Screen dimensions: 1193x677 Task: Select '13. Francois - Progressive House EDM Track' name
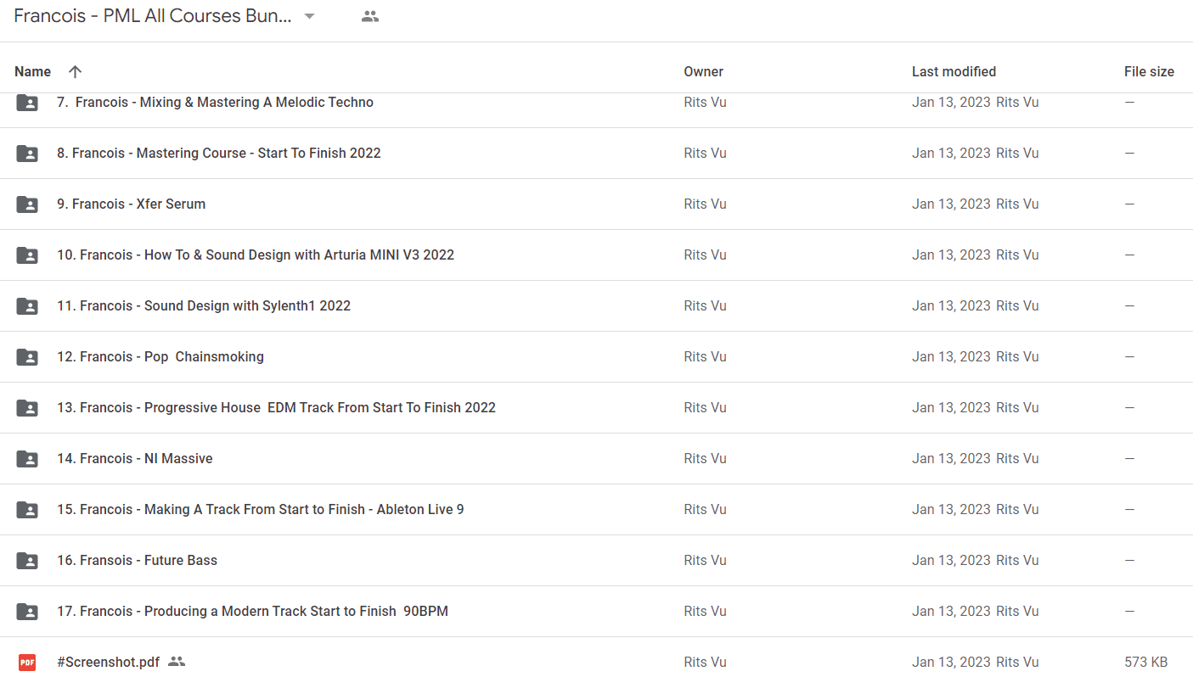click(x=276, y=407)
